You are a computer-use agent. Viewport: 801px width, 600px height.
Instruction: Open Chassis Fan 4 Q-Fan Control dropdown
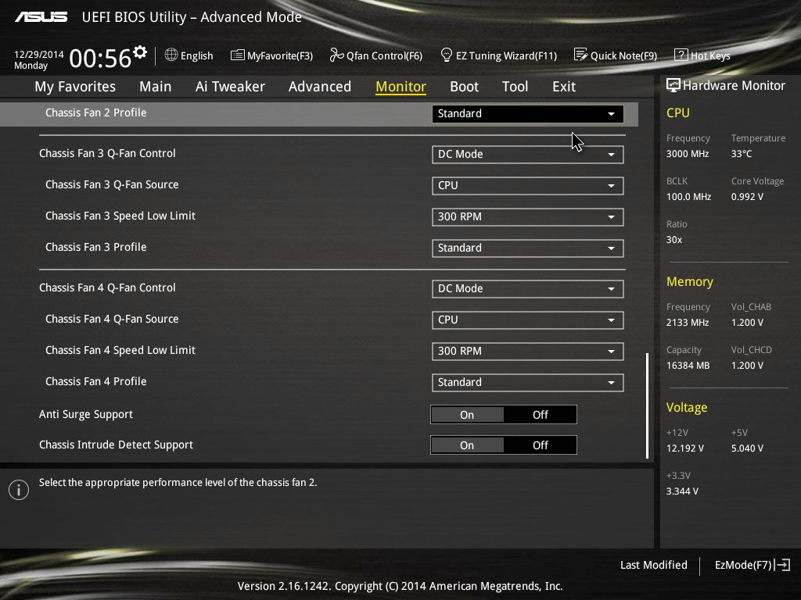(x=528, y=289)
